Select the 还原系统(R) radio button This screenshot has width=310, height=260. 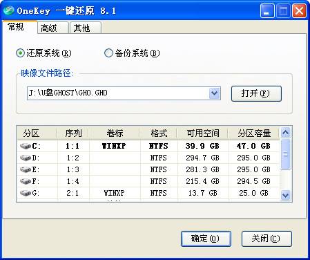20,53
